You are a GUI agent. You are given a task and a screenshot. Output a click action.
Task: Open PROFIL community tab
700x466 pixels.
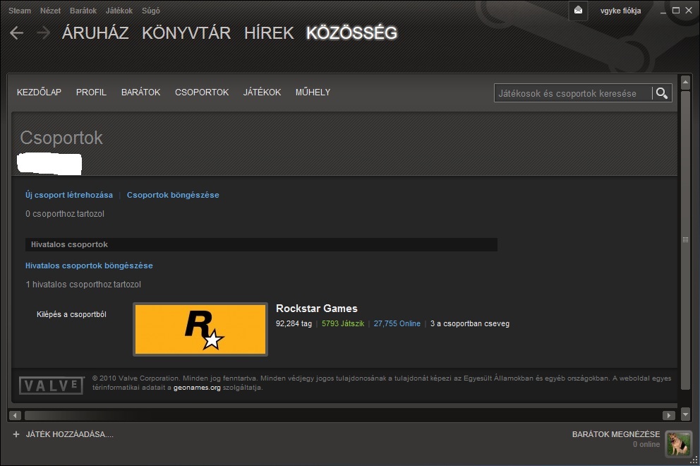91,92
